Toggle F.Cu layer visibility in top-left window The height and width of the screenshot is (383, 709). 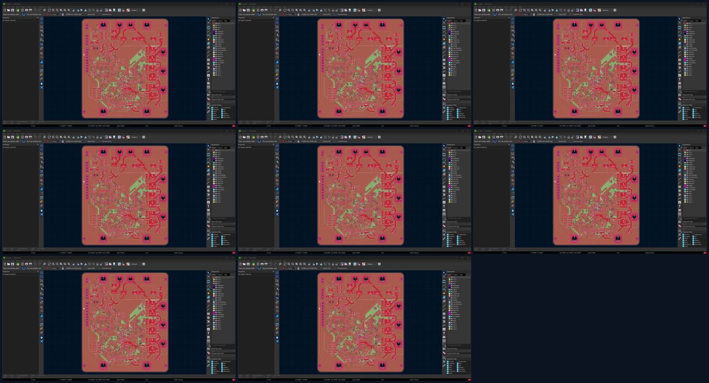click(216, 23)
